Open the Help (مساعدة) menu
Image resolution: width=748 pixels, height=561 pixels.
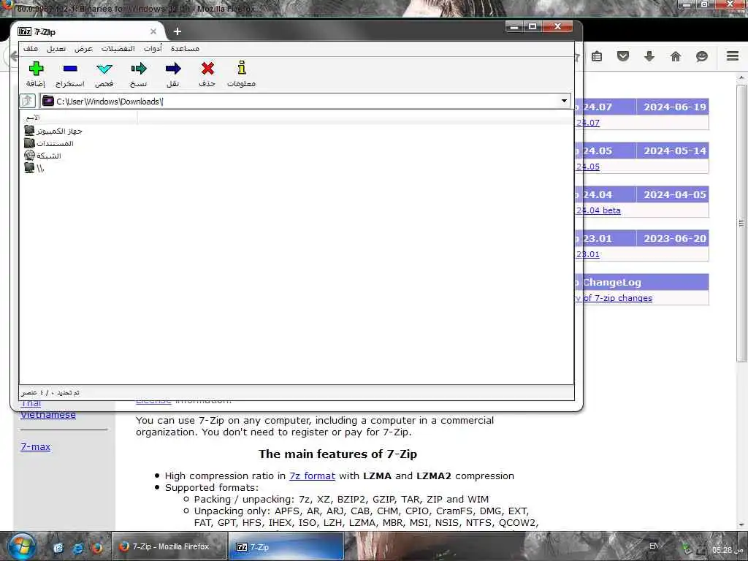pyautogui.click(x=185, y=49)
